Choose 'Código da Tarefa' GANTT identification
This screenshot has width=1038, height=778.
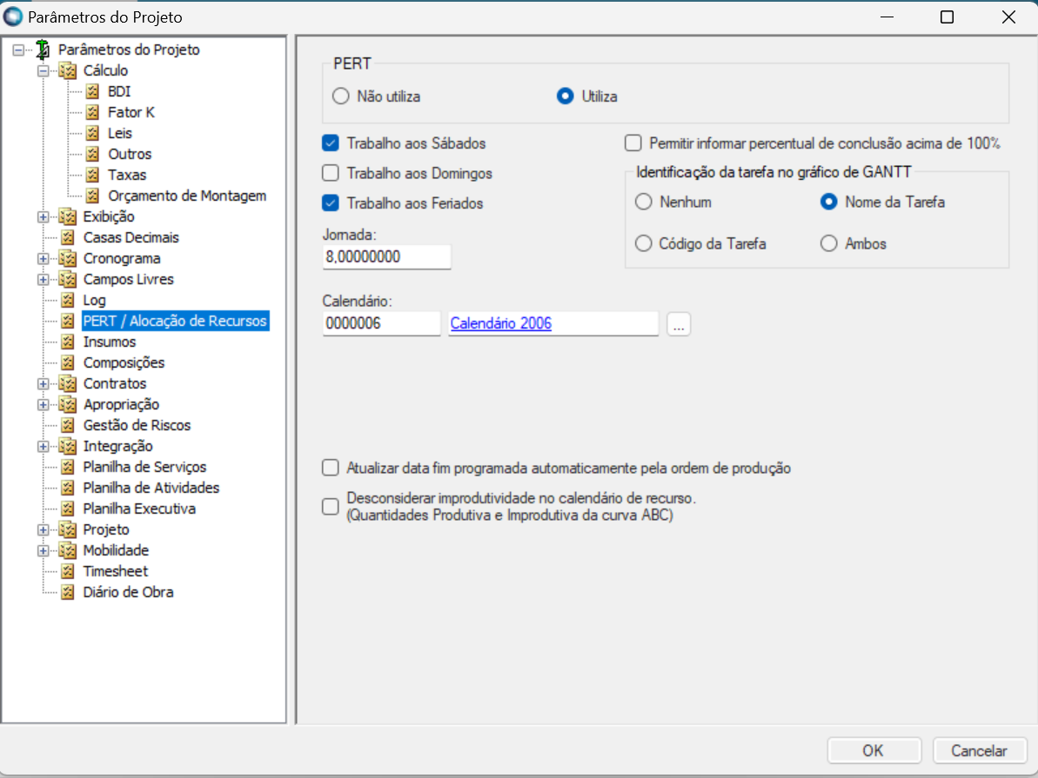click(x=644, y=244)
